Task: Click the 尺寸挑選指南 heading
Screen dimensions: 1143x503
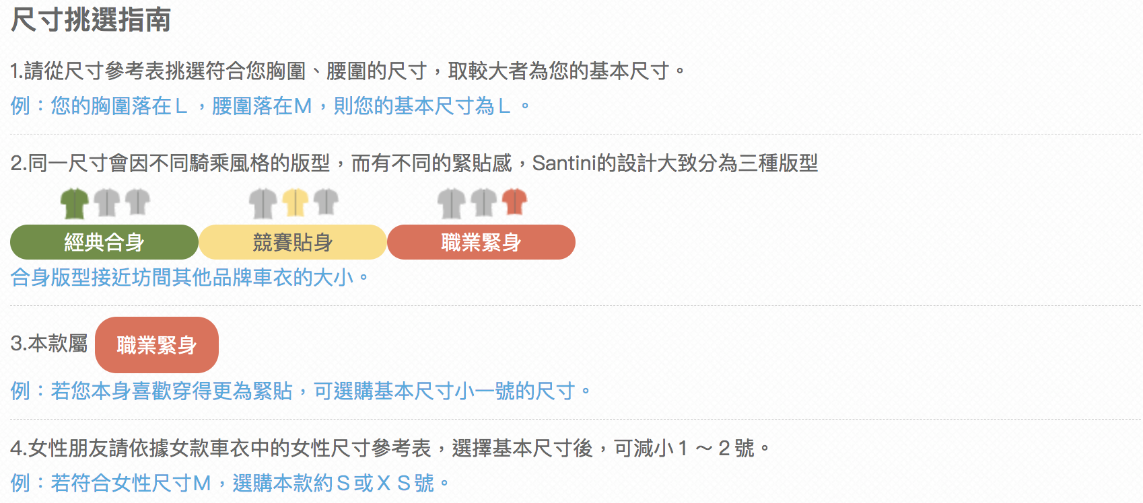Action: (91, 20)
